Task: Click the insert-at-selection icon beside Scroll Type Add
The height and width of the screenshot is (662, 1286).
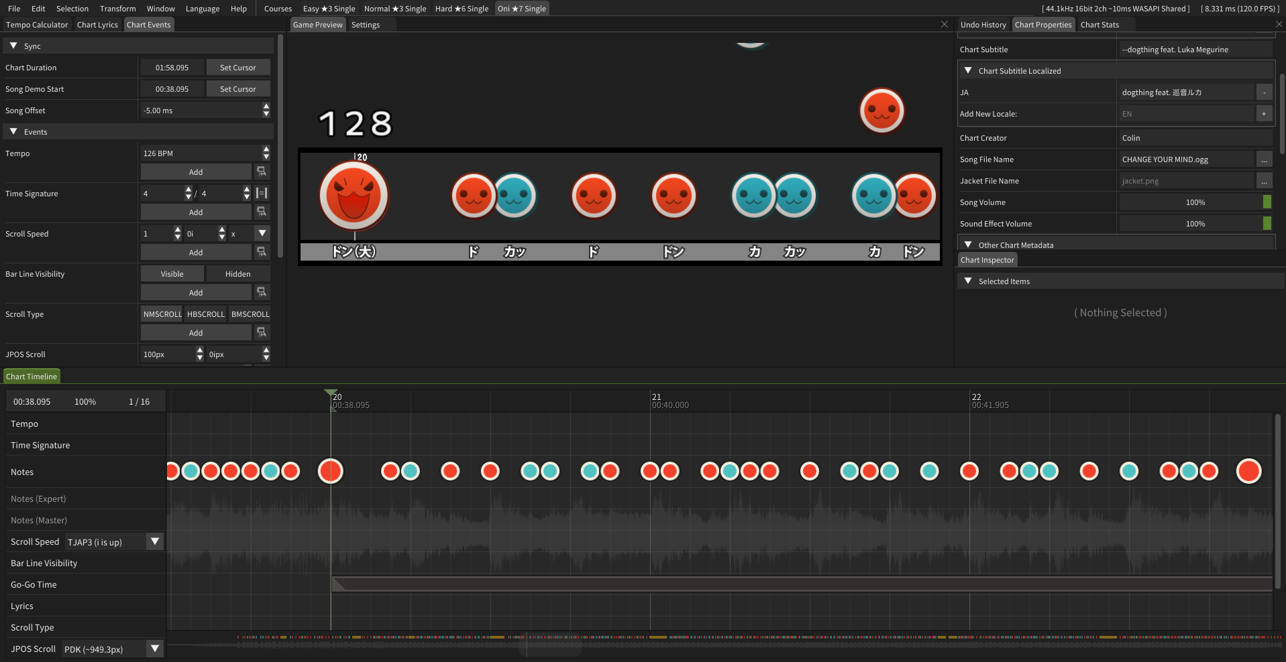Action: (262, 332)
